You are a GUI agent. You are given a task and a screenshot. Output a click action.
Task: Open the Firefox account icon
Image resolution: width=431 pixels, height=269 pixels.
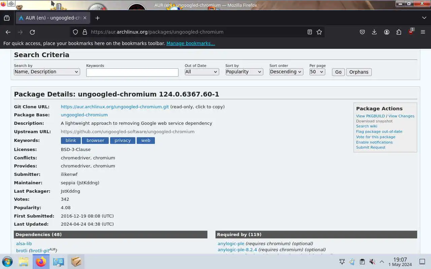(x=387, y=32)
